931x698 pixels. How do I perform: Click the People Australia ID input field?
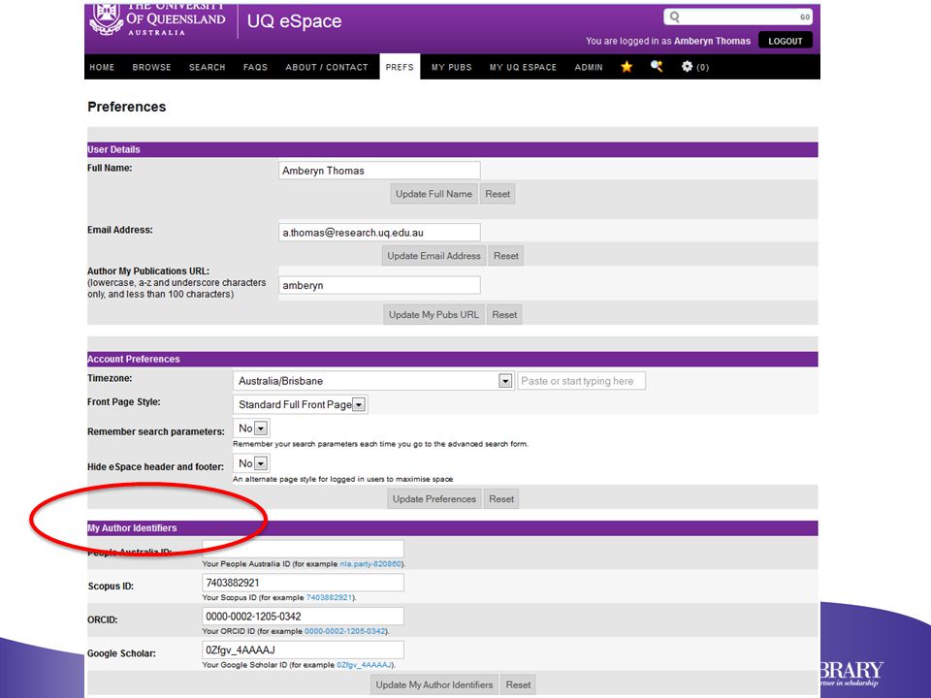(x=303, y=549)
